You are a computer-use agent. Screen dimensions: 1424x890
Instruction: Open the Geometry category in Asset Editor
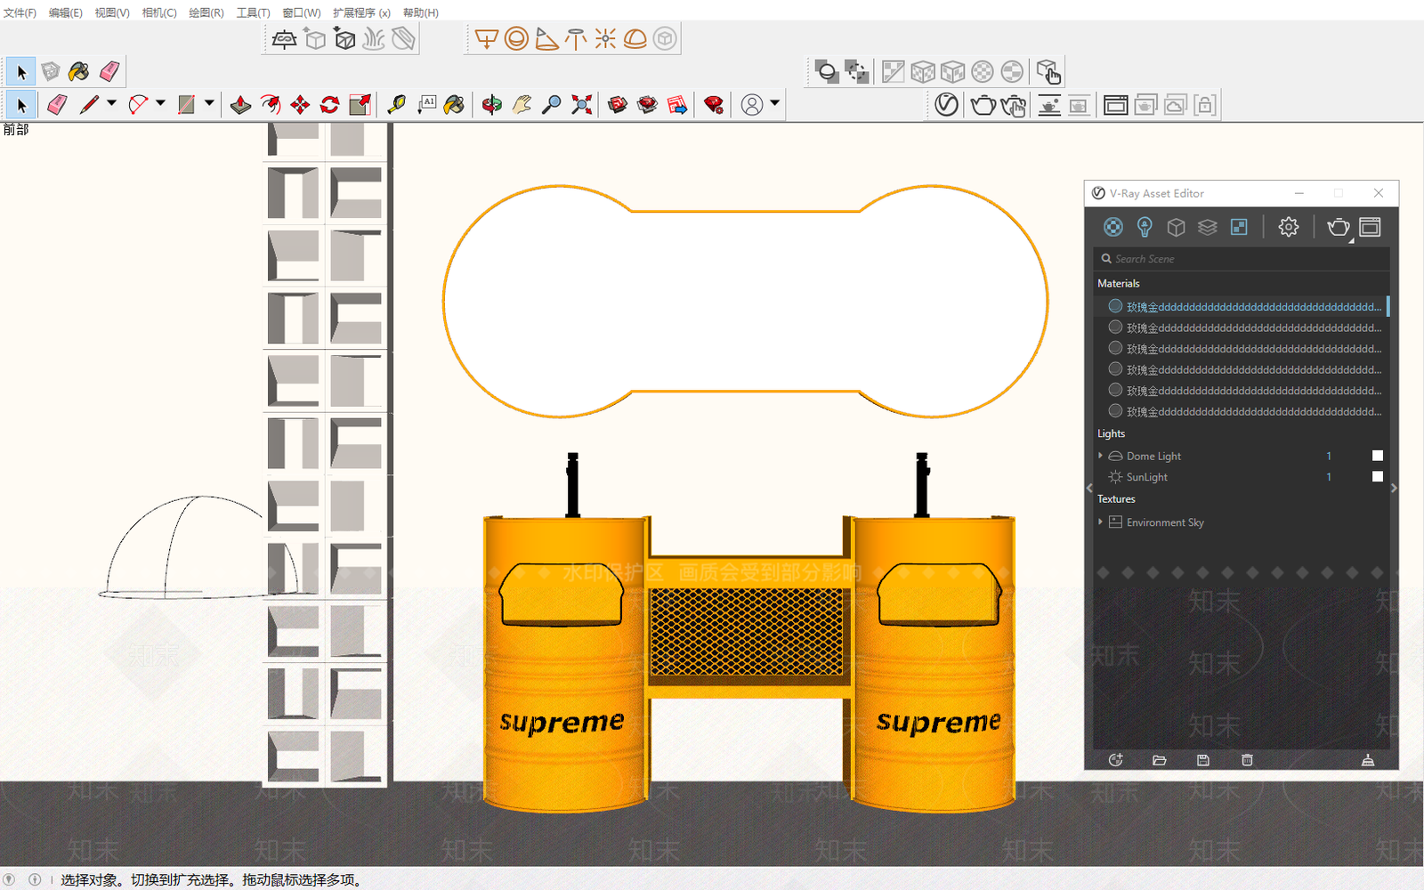[1176, 227]
